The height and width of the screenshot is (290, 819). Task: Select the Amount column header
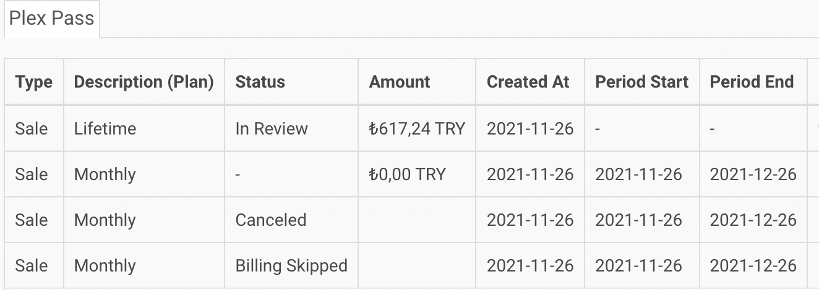coord(400,82)
